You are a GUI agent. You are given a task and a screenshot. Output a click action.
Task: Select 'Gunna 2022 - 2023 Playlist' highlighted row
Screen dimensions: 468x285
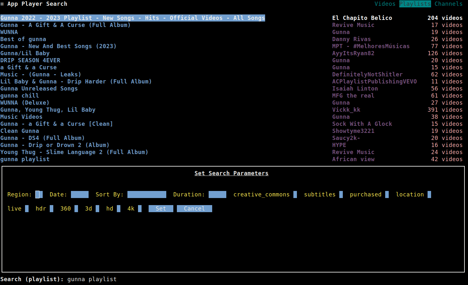tap(133, 18)
